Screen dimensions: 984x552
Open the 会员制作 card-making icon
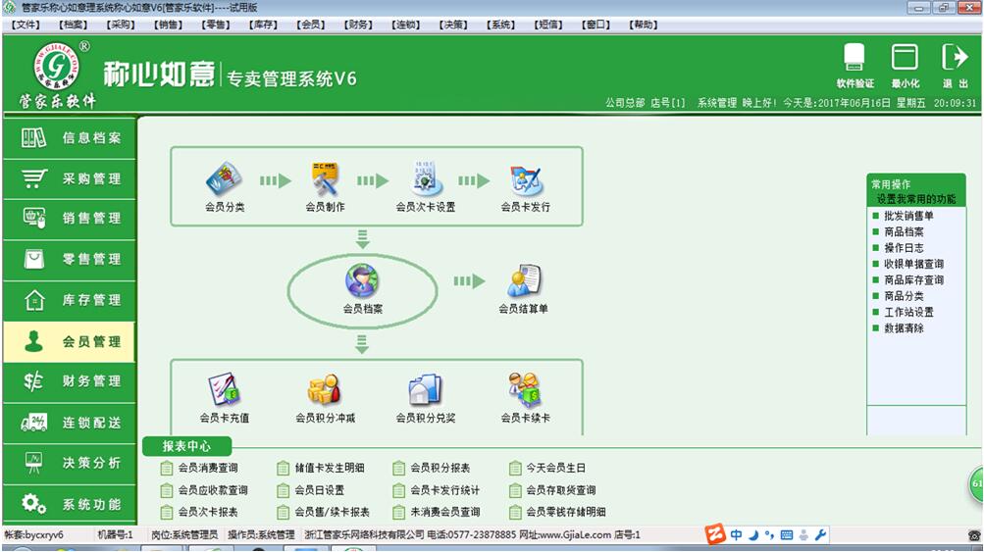pos(325,179)
